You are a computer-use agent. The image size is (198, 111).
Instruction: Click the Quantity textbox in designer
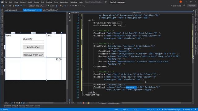coord(33,42)
